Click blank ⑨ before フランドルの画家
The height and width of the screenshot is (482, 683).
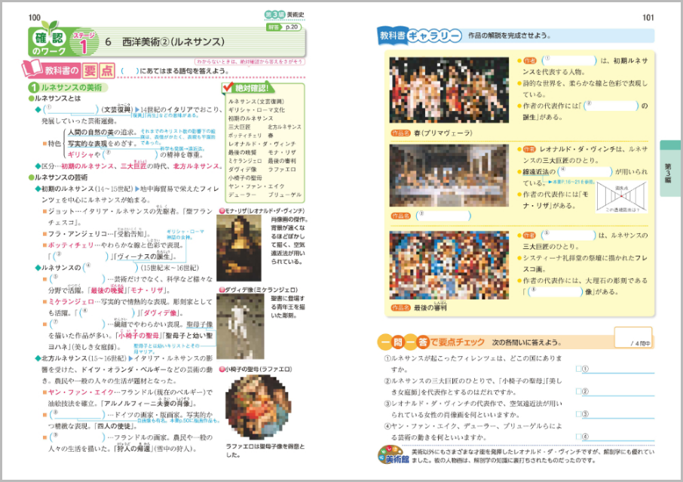(78, 437)
